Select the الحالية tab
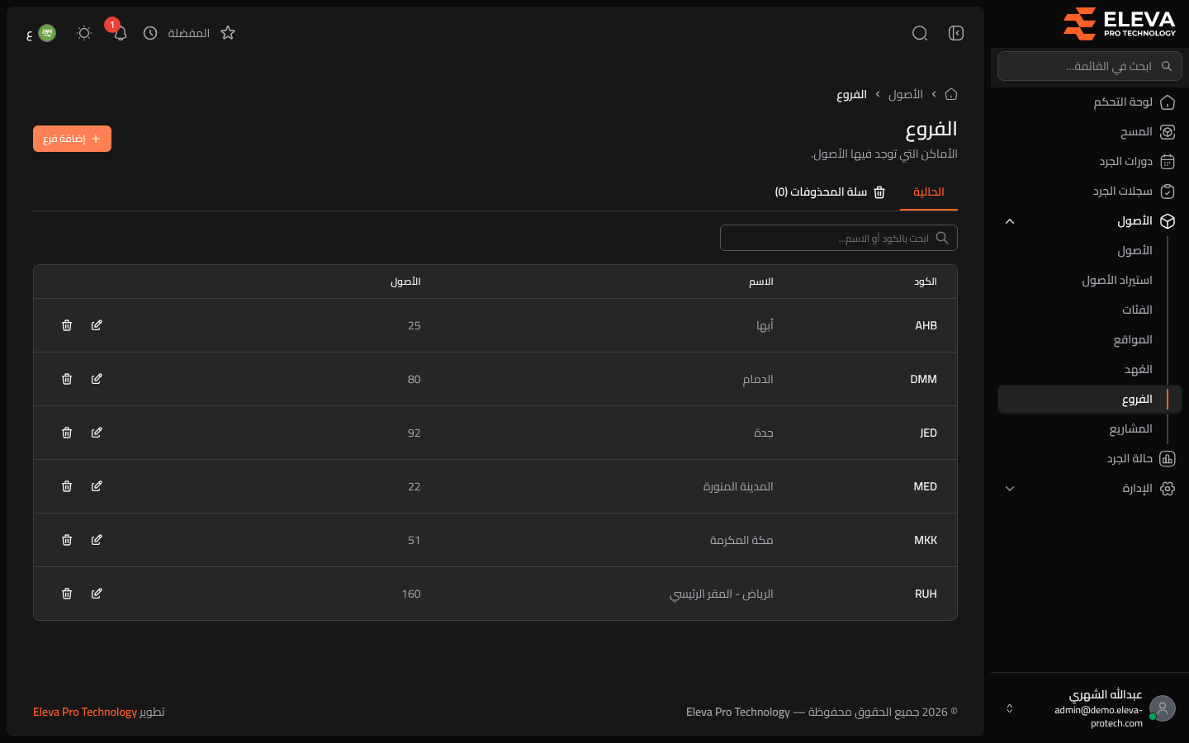The width and height of the screenshot is (1189, 743). click(x=929, y=192)
